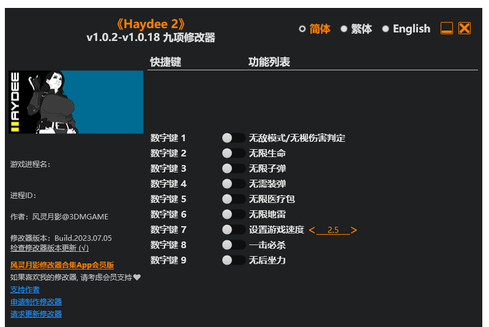The height and width of the screenshot is (327, 489).
Task: Minimize the trainer window
Action: coord(446,28)
